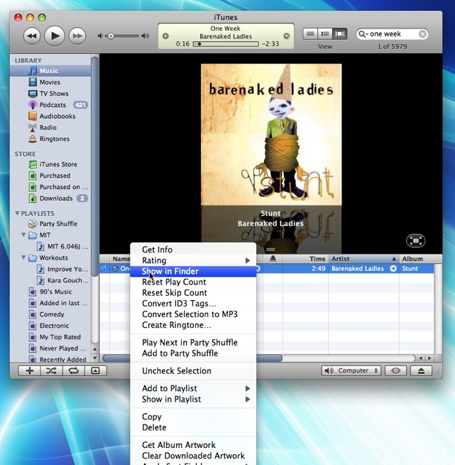The width and height of the screenshot is (455, 465).
Task: Switch to list view
Action: pyautogui.click(x=310, y=34)
